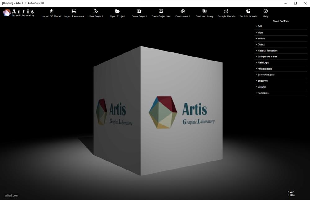
Task: Open the artisgl.com link
Action: tap(11, 195)
